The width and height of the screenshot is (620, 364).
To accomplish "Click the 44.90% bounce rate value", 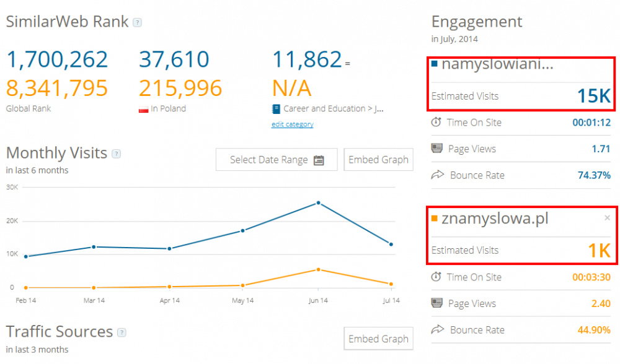I will tap(594, 330).
